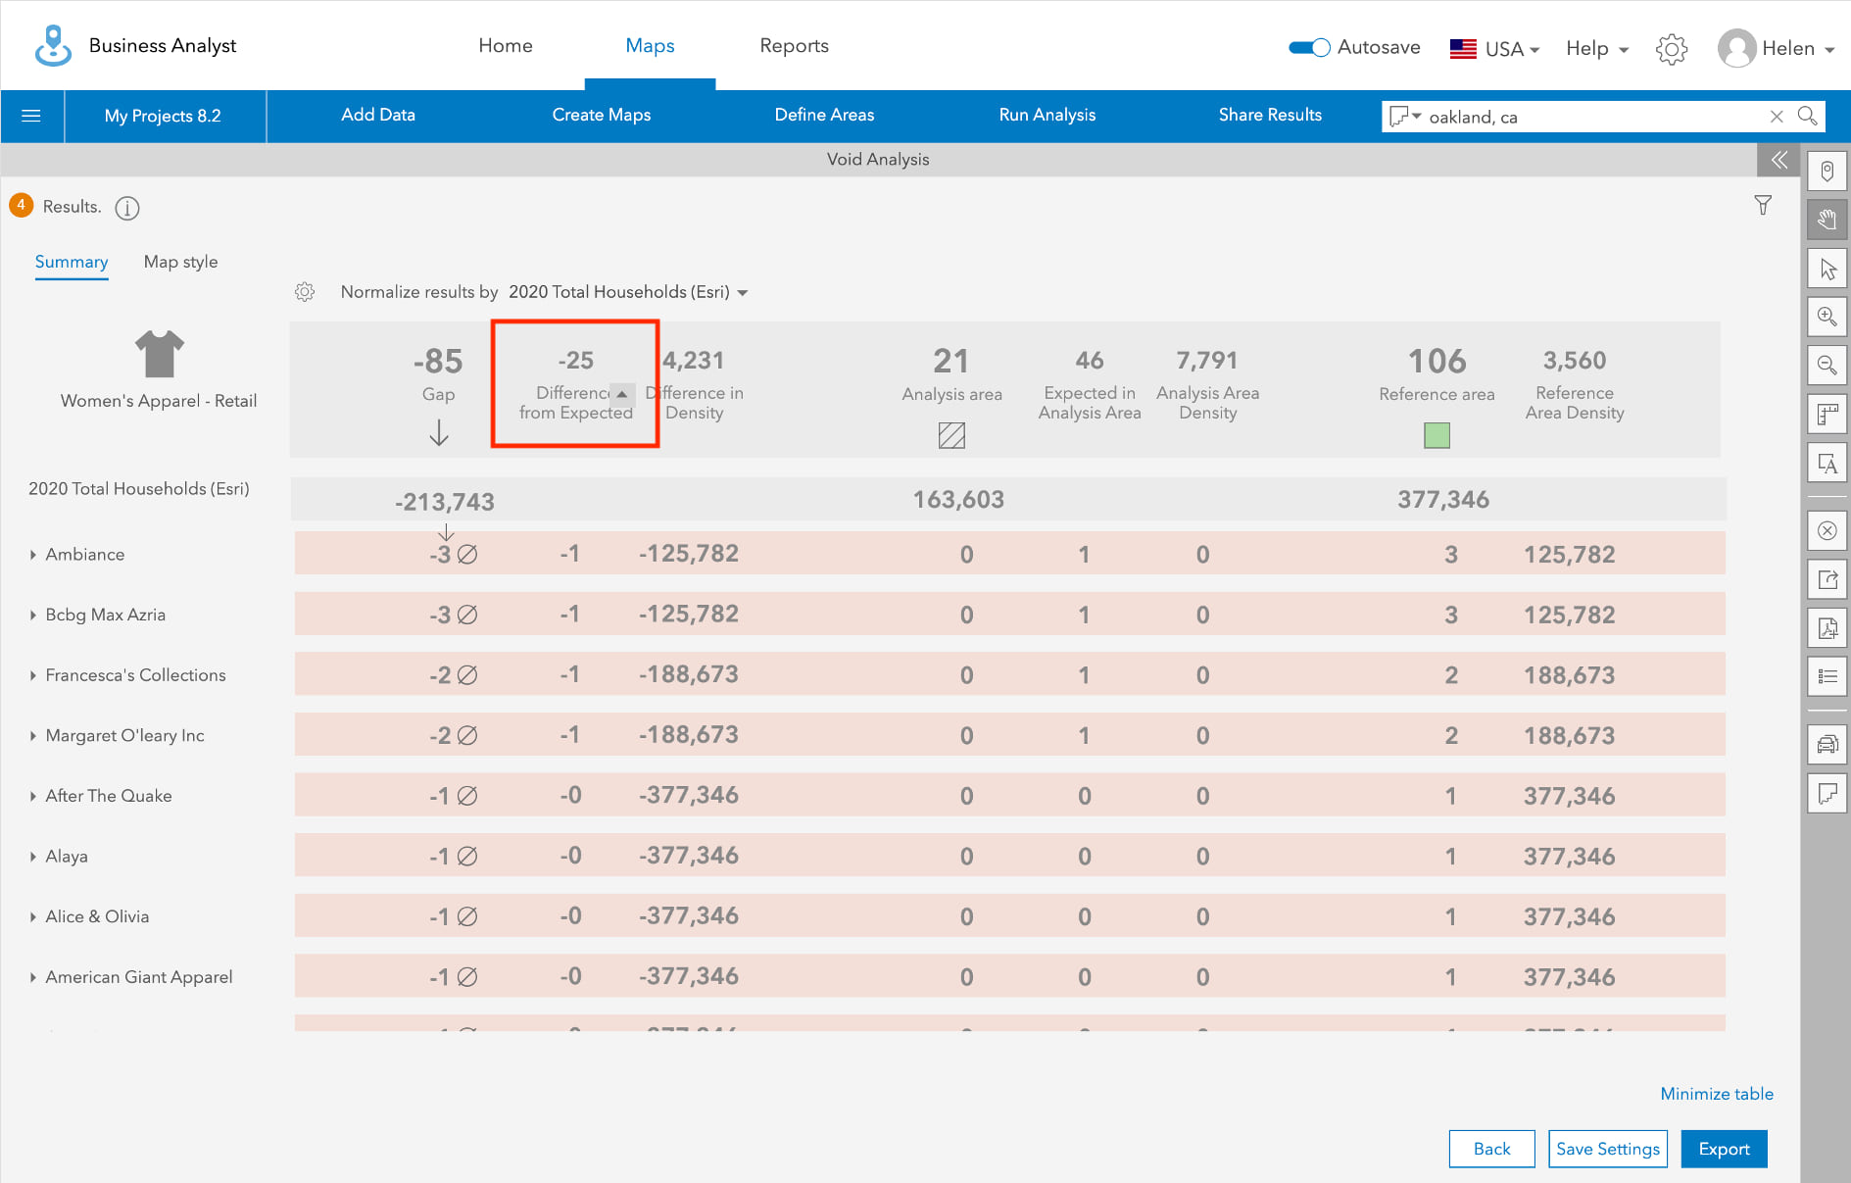Click the Back button

[1491, 1149]
